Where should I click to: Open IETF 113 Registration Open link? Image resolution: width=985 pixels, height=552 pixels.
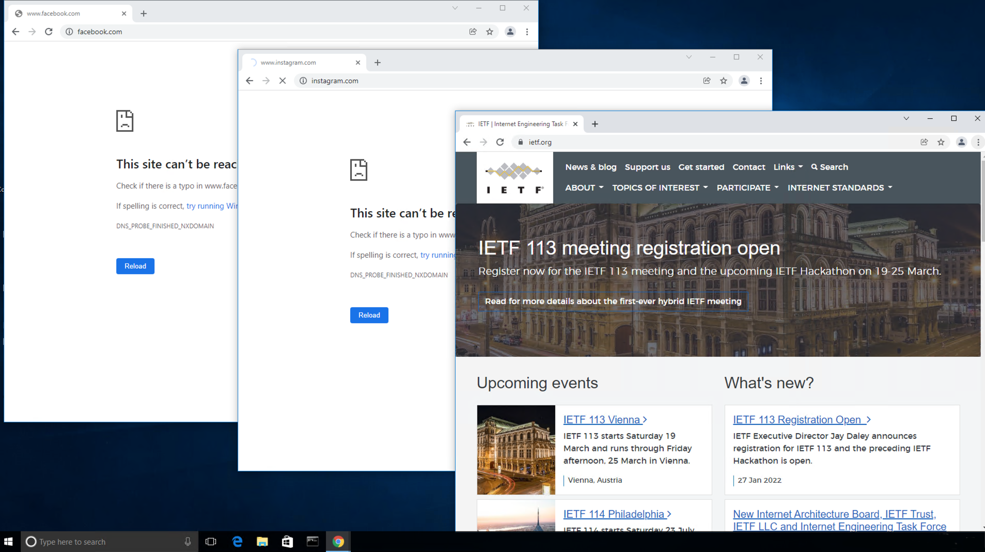click(802, 420)
